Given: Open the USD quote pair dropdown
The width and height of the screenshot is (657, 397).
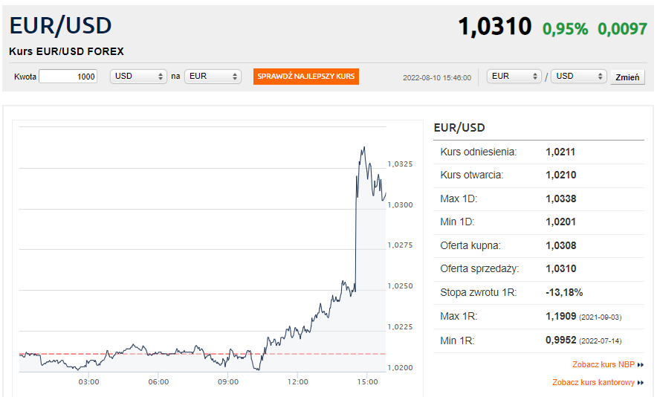Looking at the screenshot, I should 579,77.
